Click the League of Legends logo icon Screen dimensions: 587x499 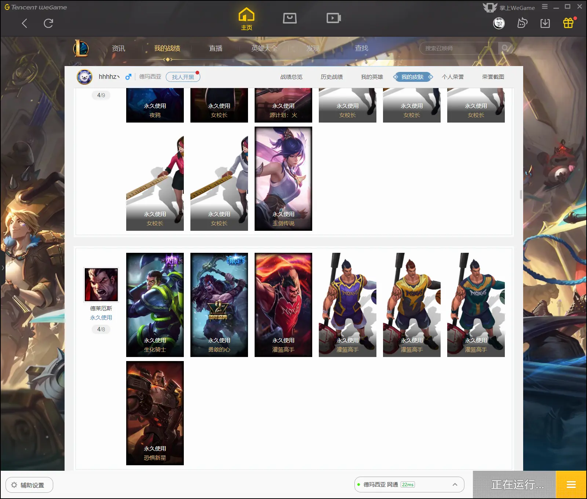pyautogui.click(x=81, y=48)
